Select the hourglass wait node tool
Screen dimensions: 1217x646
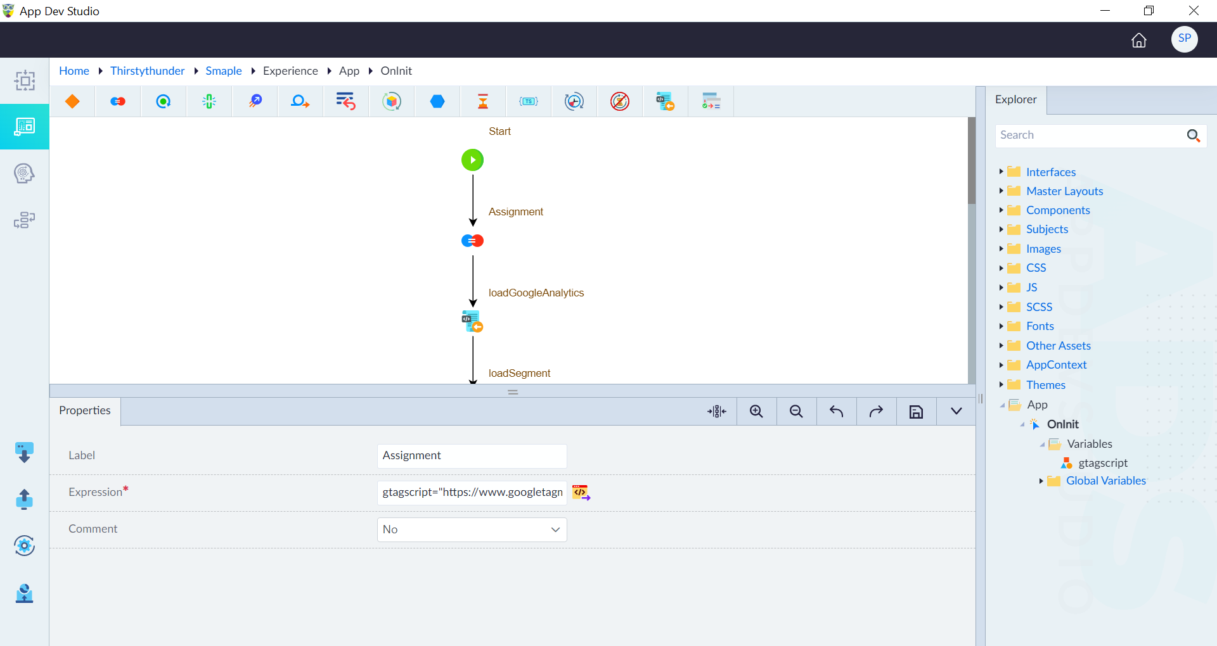coord(483,101)
